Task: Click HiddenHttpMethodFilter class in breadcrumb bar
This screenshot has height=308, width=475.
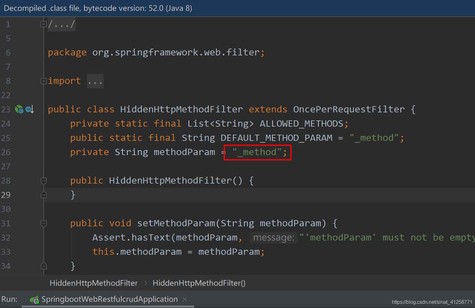Action: tap(94, 283)
